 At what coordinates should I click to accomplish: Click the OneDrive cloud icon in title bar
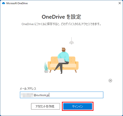coord(4,3)
